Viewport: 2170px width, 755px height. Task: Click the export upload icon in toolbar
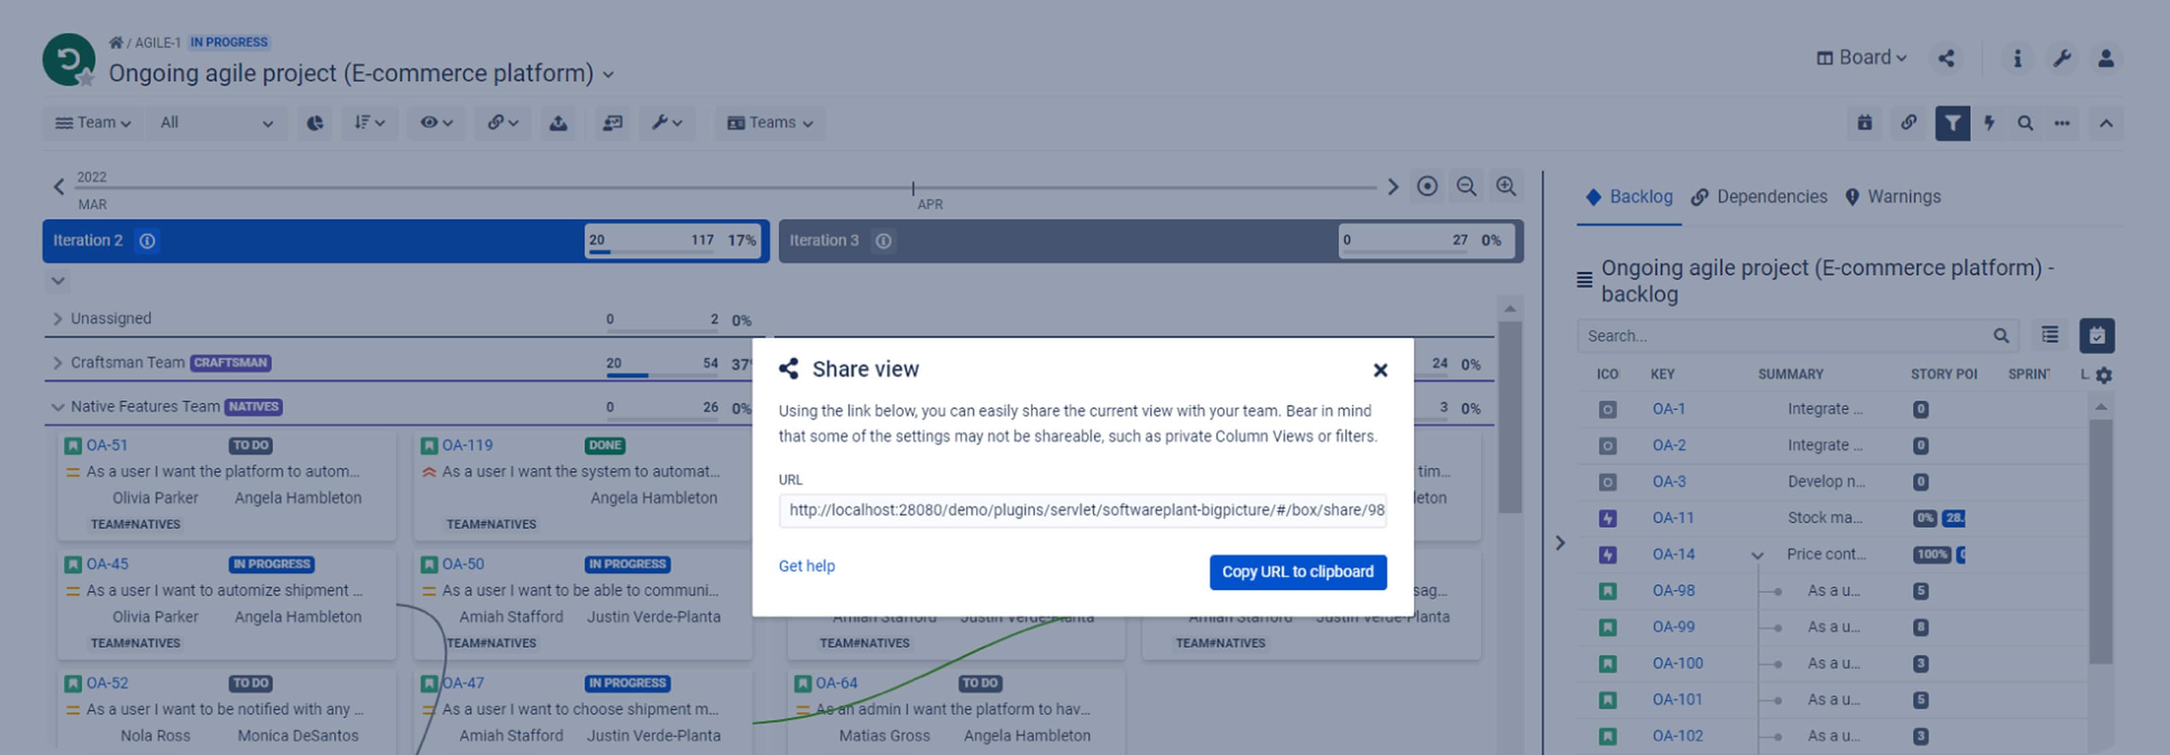tap(557, 123)
